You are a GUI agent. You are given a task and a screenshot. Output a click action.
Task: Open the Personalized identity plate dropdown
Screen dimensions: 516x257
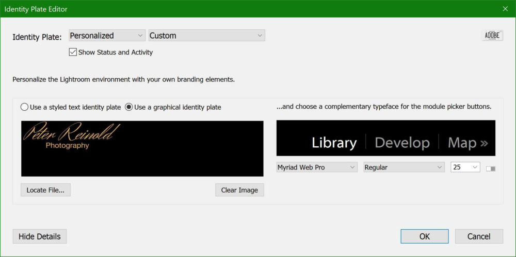coord(107,36)
